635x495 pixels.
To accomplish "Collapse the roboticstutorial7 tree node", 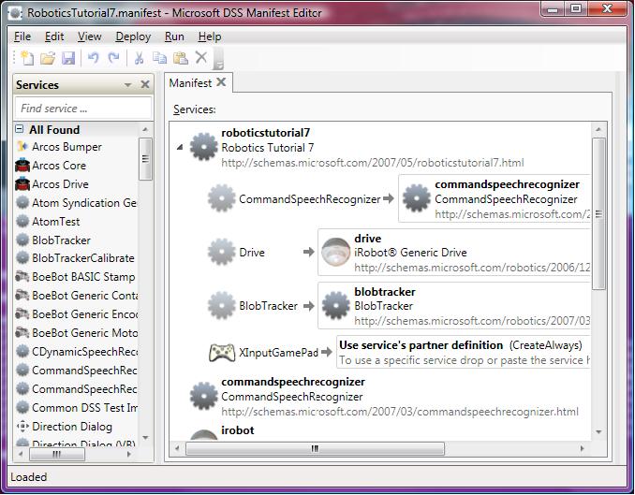I will [x=180, y=147].
